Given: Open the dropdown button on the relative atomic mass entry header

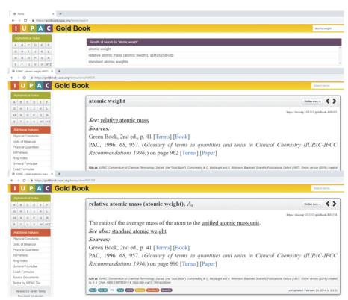Looking at the screenshot, I should (312, 204).
